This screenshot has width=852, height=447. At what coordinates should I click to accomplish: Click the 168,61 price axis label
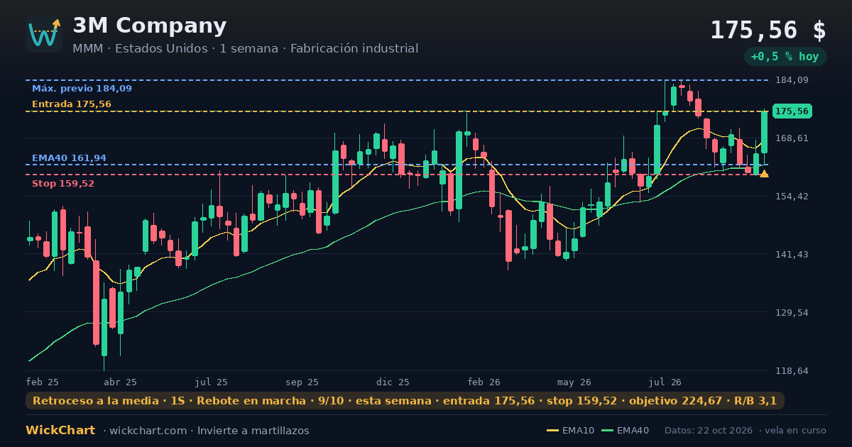tap(792, 138)
